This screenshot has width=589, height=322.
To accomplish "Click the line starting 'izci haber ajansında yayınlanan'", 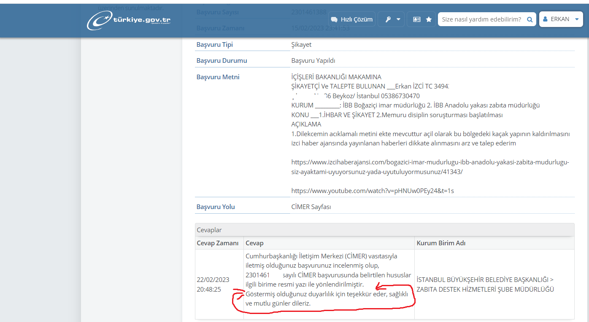I will tap(404, 143).
